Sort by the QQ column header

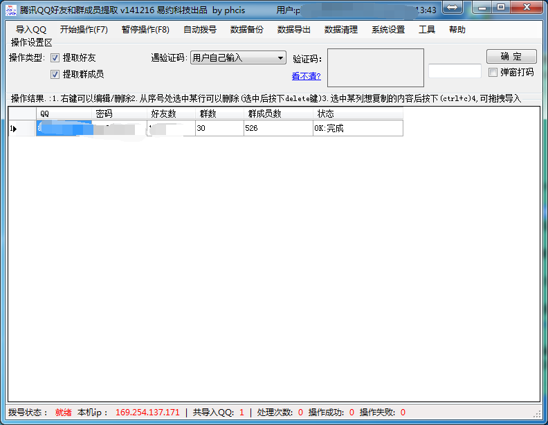coord(64,114)
